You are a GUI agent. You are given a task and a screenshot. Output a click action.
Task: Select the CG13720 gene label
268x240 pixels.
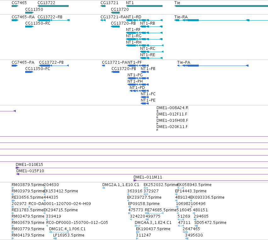pos(120,9)
